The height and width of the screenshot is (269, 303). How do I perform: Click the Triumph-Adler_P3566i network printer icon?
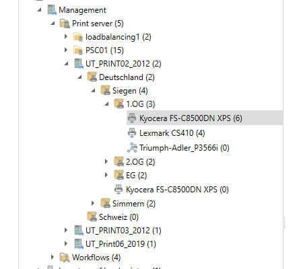pos(132,147)
